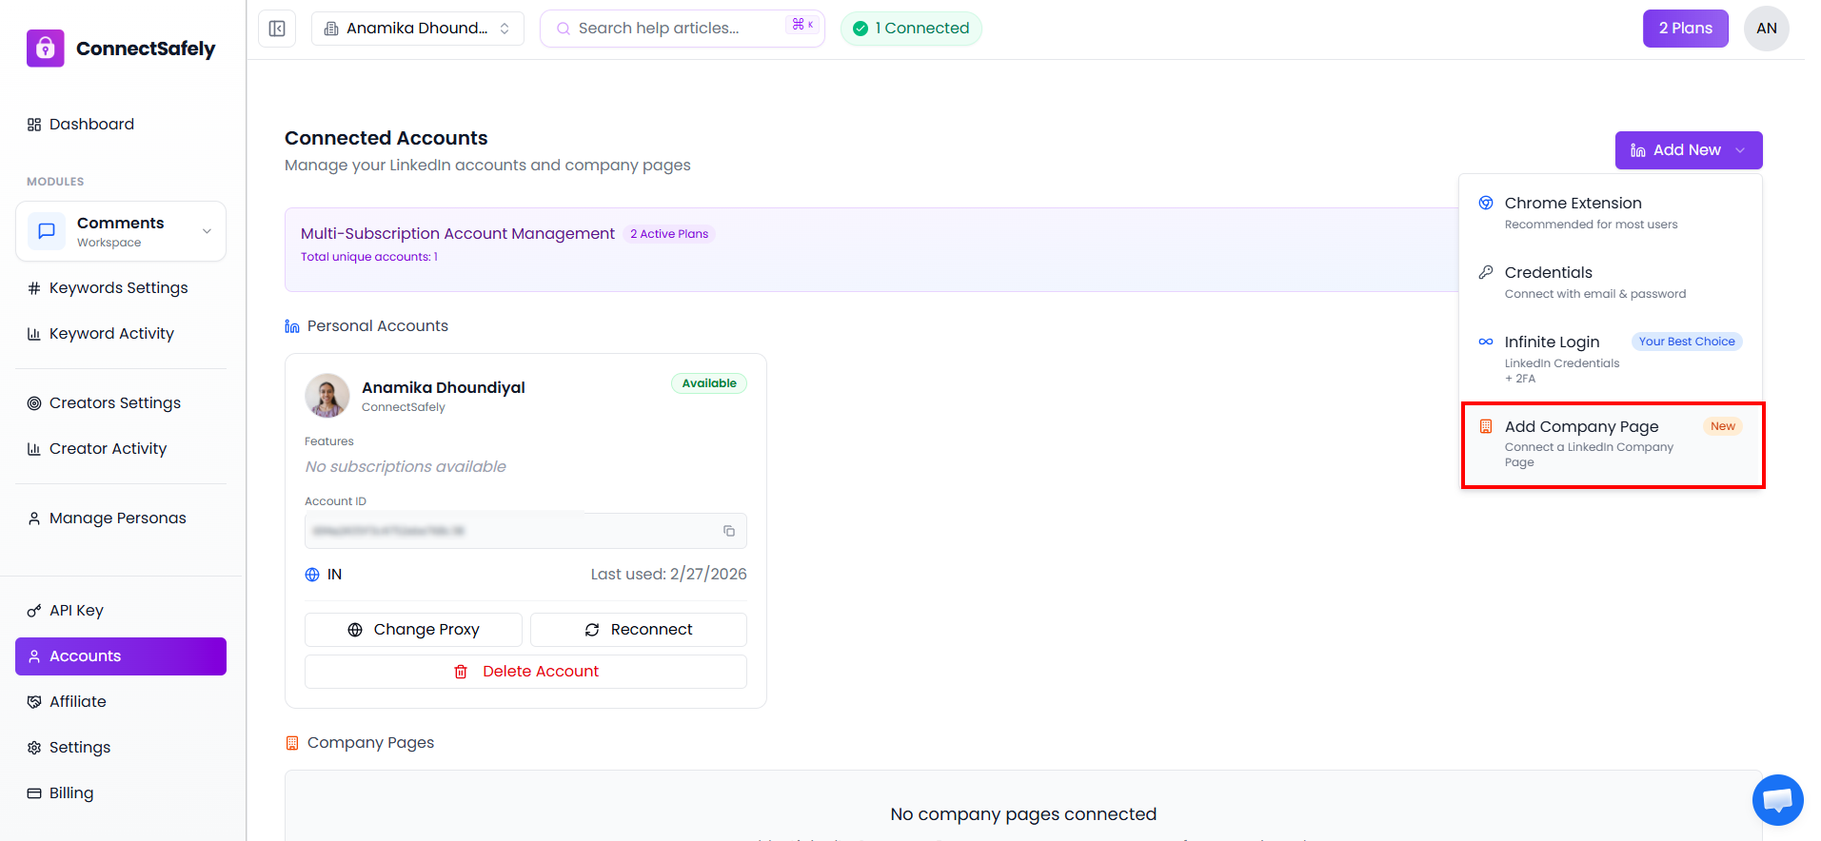1821x841 pixels.
Task: Click the building icon beside Company Pages heading
Action: (x=292, y=743)
